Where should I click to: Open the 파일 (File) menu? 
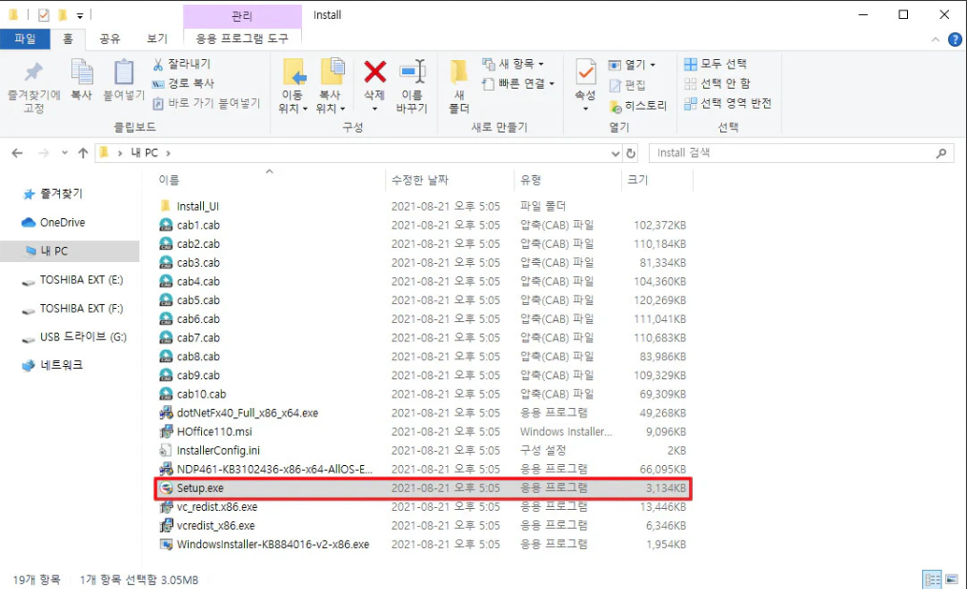[x=26, y=39]
